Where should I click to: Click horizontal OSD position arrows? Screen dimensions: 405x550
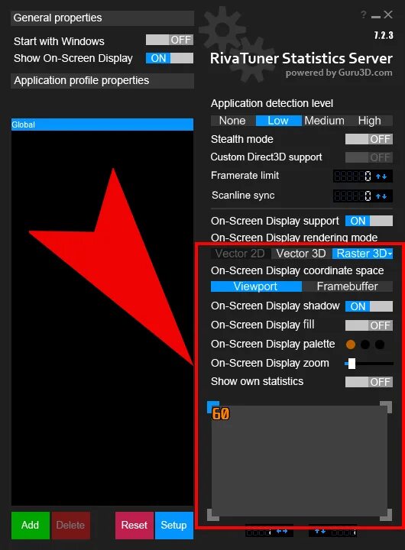[x=282, y=531]
